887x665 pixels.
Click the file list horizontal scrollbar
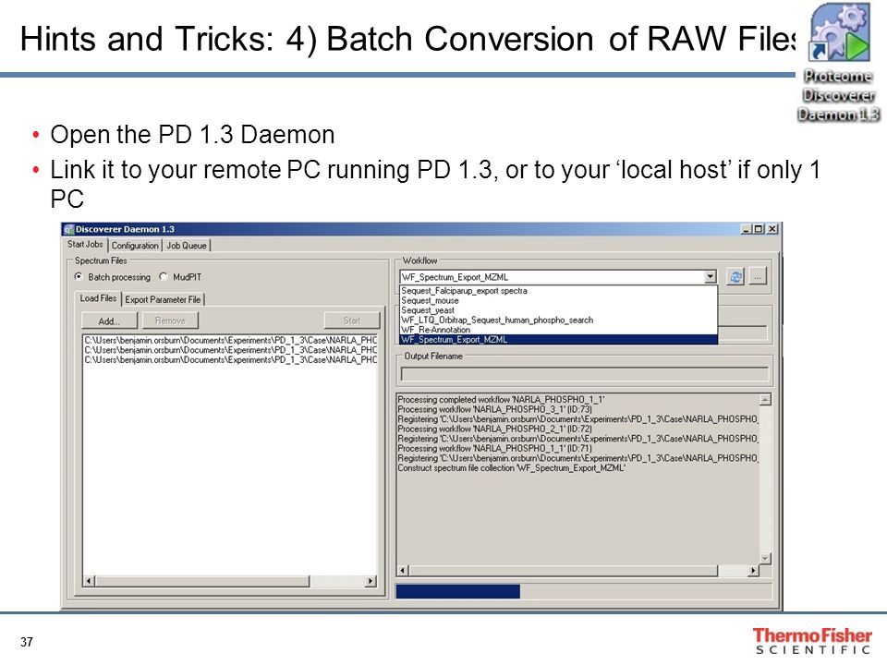click(x=230, y=581)
